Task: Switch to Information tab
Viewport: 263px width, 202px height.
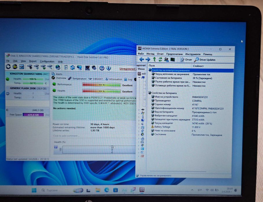Action: 113,79
